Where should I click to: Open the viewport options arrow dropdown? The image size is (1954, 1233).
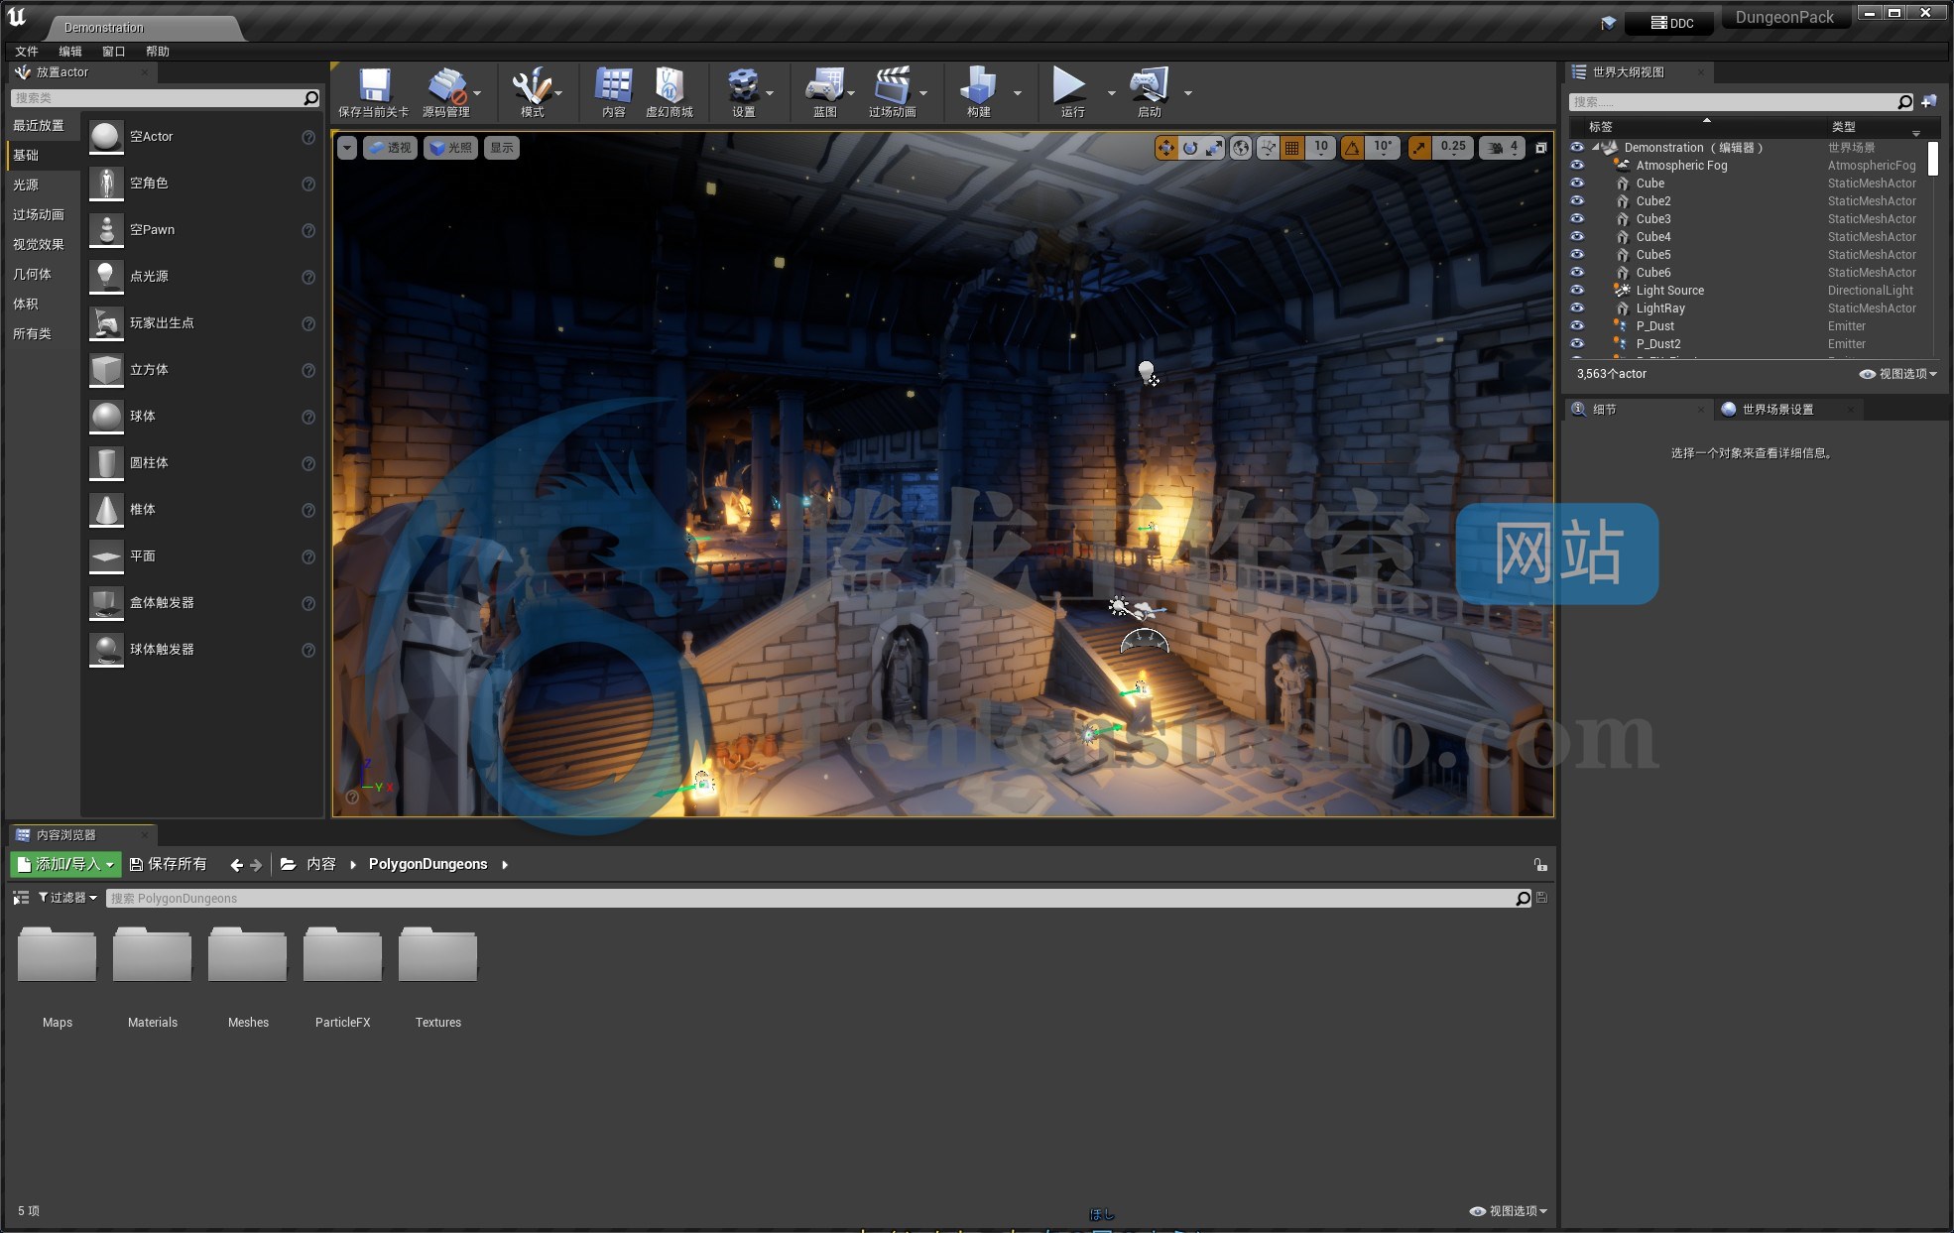tap(347, 148)
